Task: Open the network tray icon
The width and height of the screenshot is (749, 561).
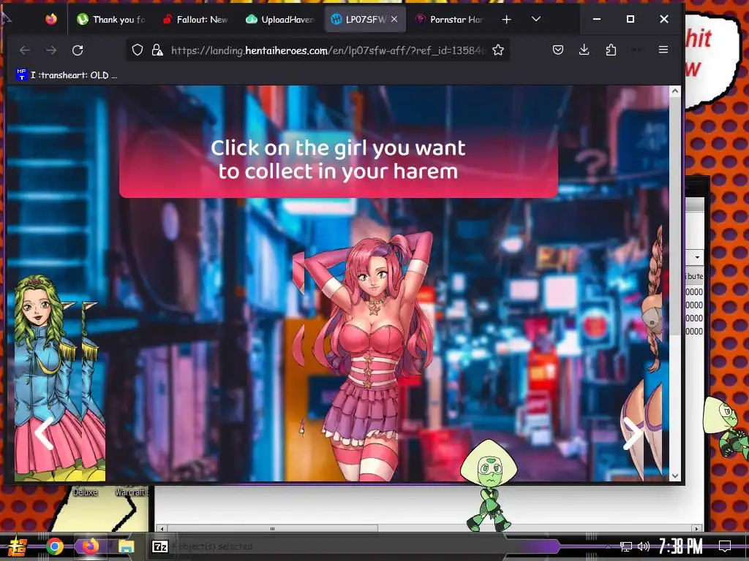Action: click(625, 546)
